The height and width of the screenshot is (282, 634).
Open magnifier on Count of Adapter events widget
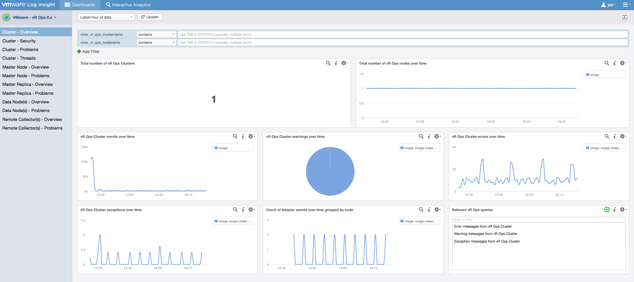tap(421, 209)
